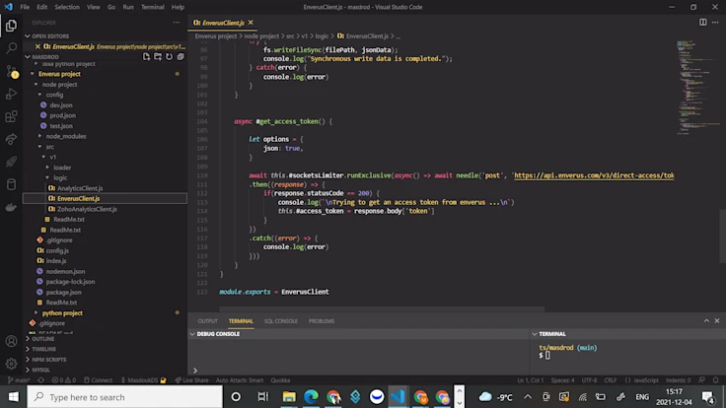Image resolution: width=726 pixels, height=408 pixels.
Task: Close the bottom panel
Action: click(717, 320)
